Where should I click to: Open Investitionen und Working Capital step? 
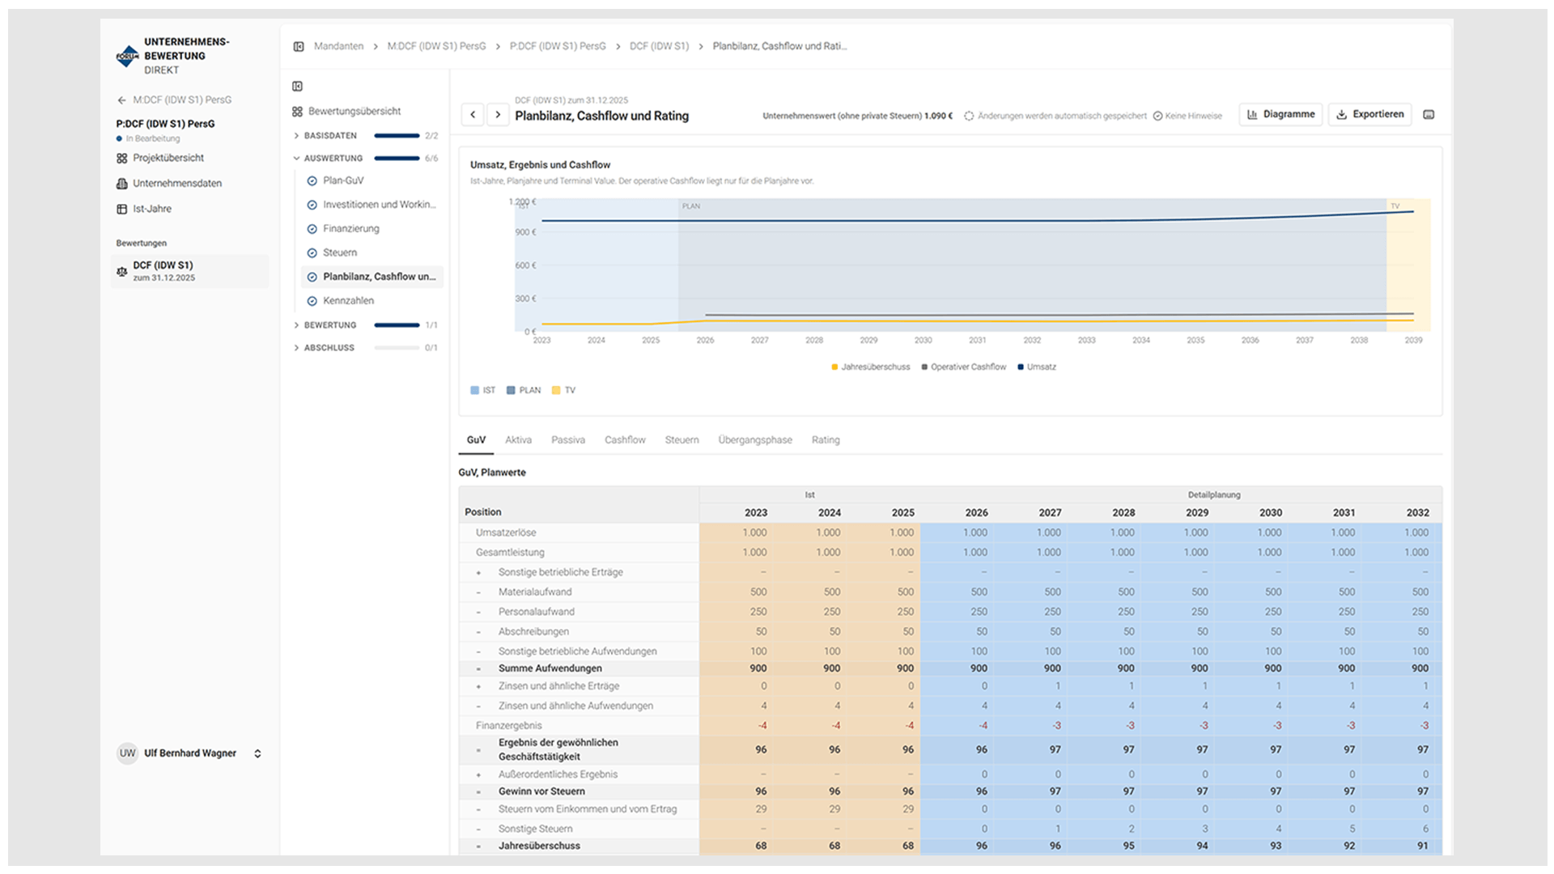(x=379, y=205)
